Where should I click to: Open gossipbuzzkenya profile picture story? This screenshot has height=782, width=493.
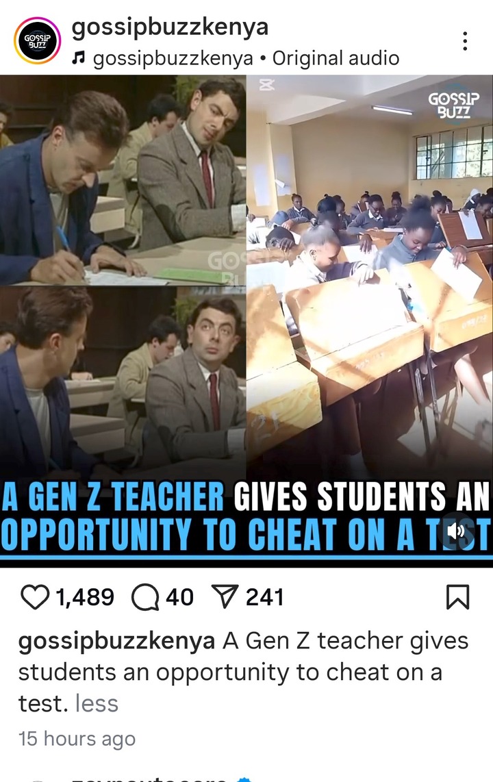[38, 40]
